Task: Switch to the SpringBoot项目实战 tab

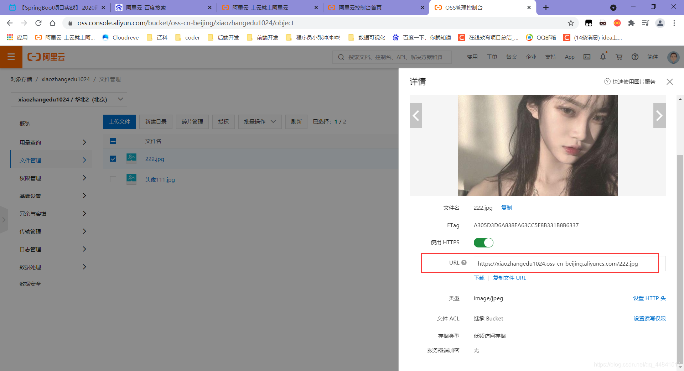Action: [57, 7]
